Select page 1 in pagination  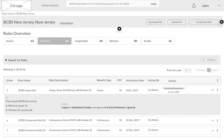tap(209, 70)
